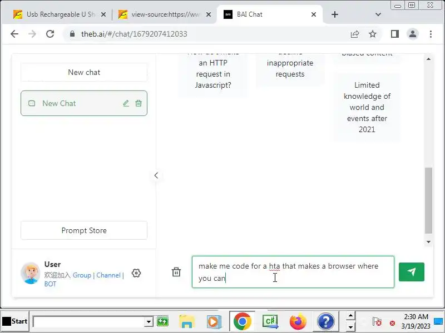The width and height of the screenshot is (445, 333).
Task: Click the browser forward arrow
Action: (32, 34)
